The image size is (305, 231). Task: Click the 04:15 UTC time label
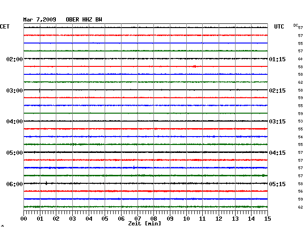tap(277, 153)
